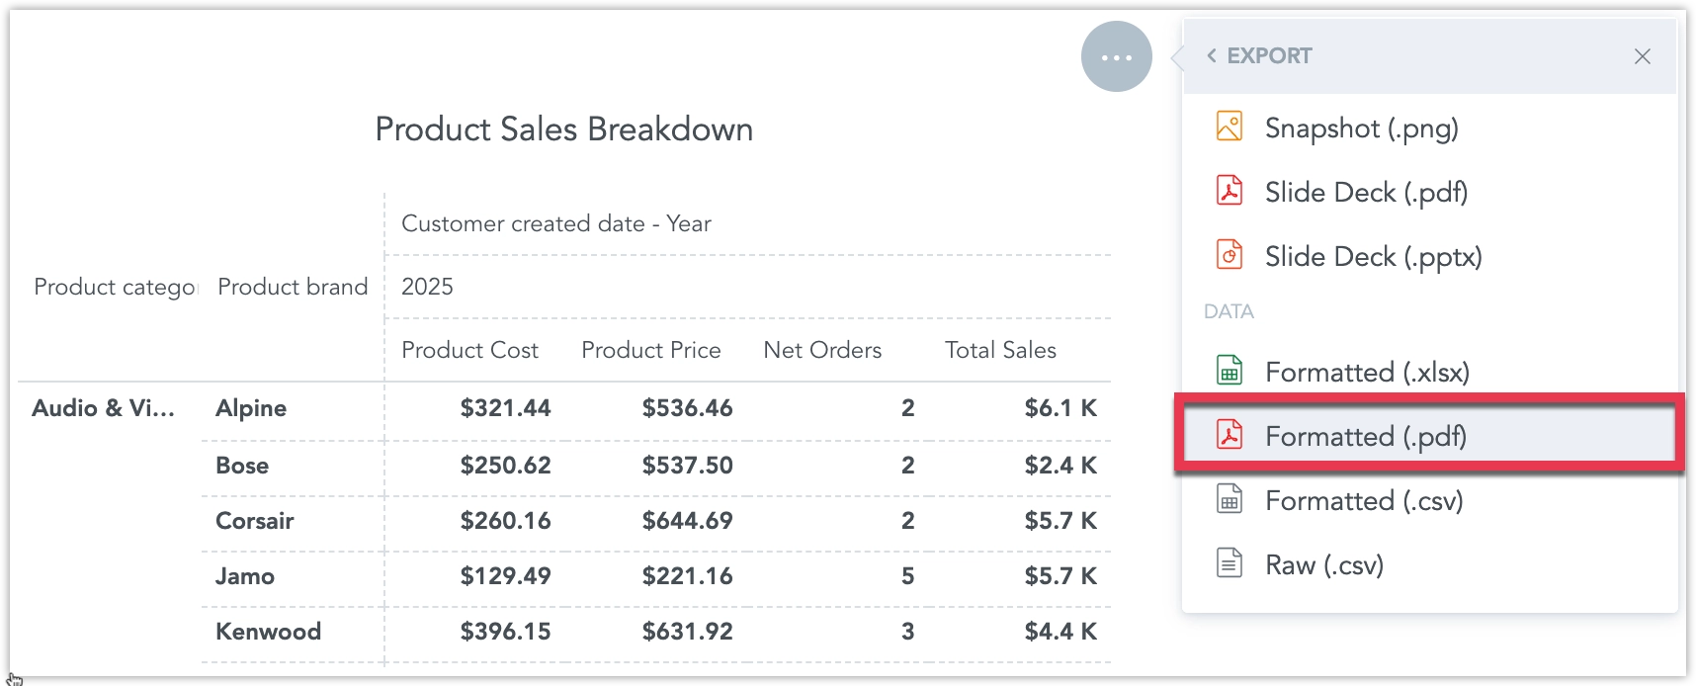Select the Audio & Vi... category cell
This screenshot has width=1696, height=686.
coord(103,408)
